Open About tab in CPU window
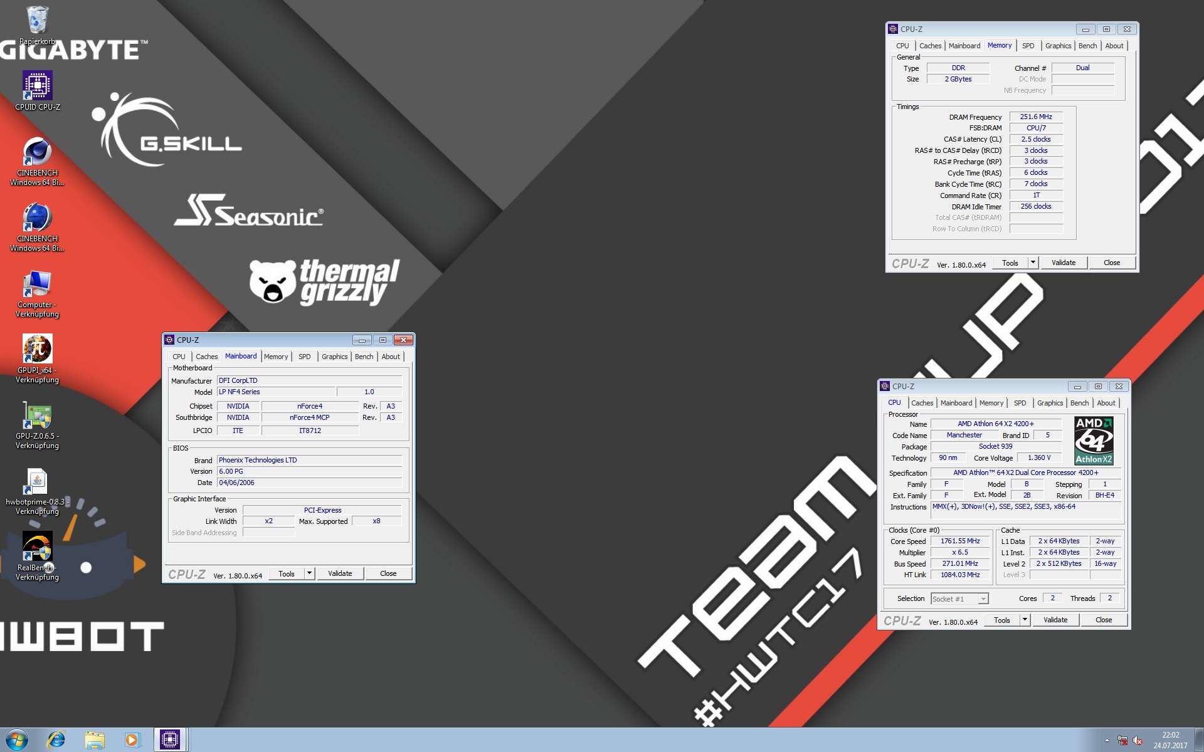This screenshot has width=1204, height=752. coord(1106,403)
